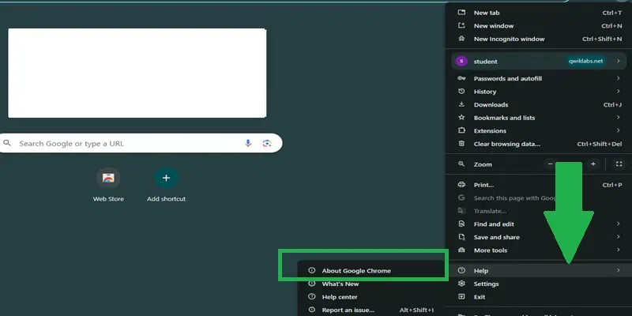Image resolution: width=632 pixels, height=316 pixels.
Task: Click the voice search microphone icon
Action: click(x=248, y=143)
